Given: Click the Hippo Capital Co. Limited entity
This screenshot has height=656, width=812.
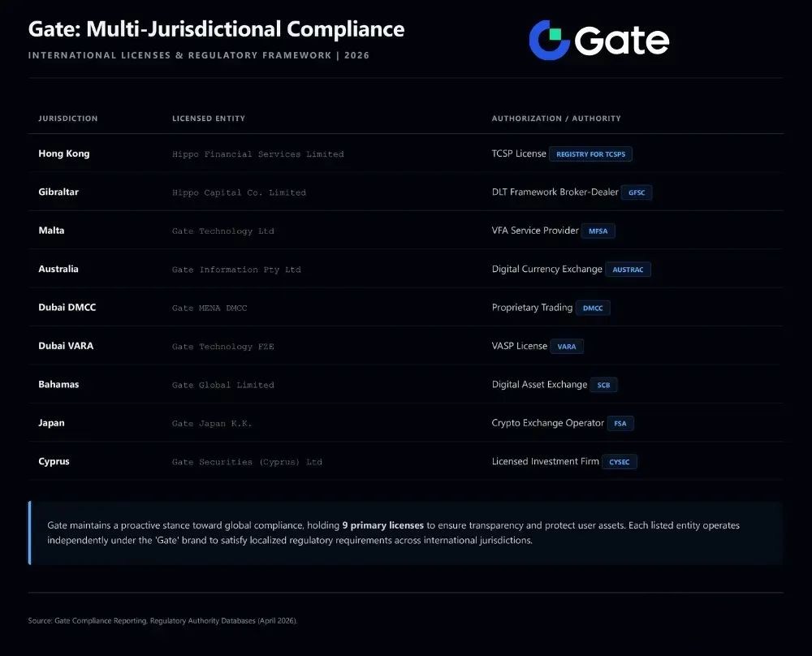Looking at the screenshot, I should tap(239, 192).
